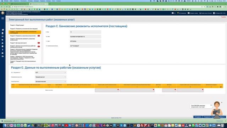Open the 'Прямой расчет' direction dropdown
This screenshot has width=227, height=128.
pos(51,77)
